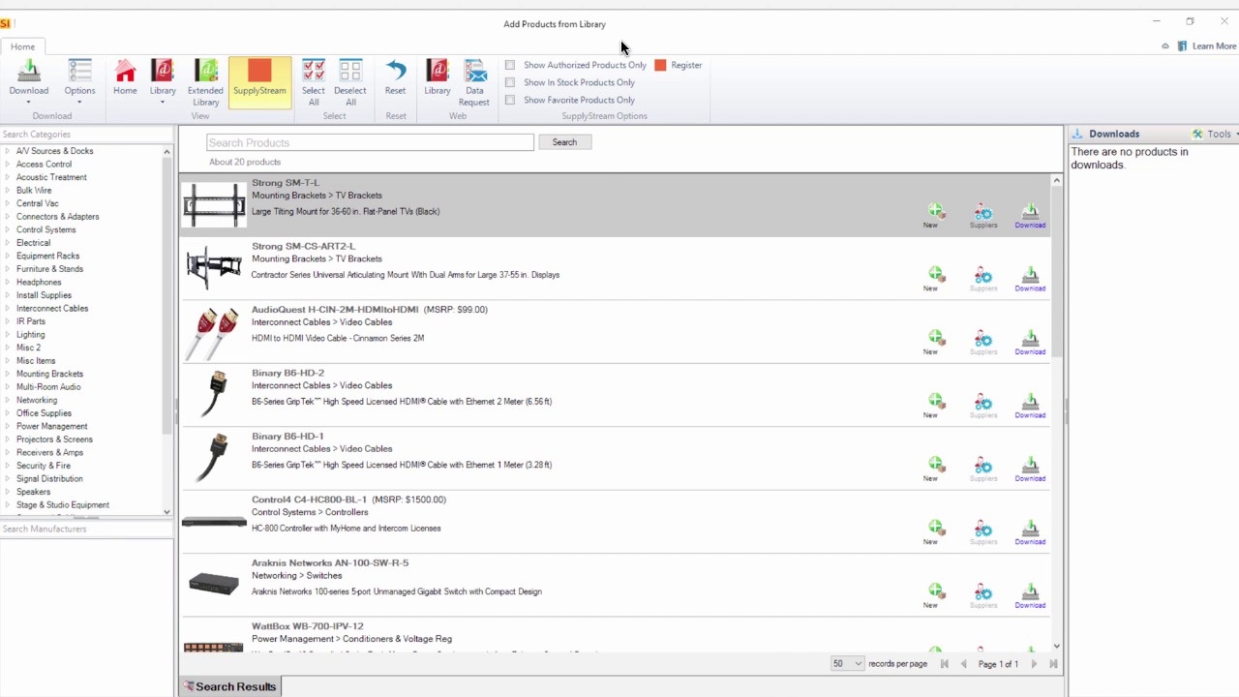Click the Search Categories field
This screenshot has height=697, width=1239.
87,135
